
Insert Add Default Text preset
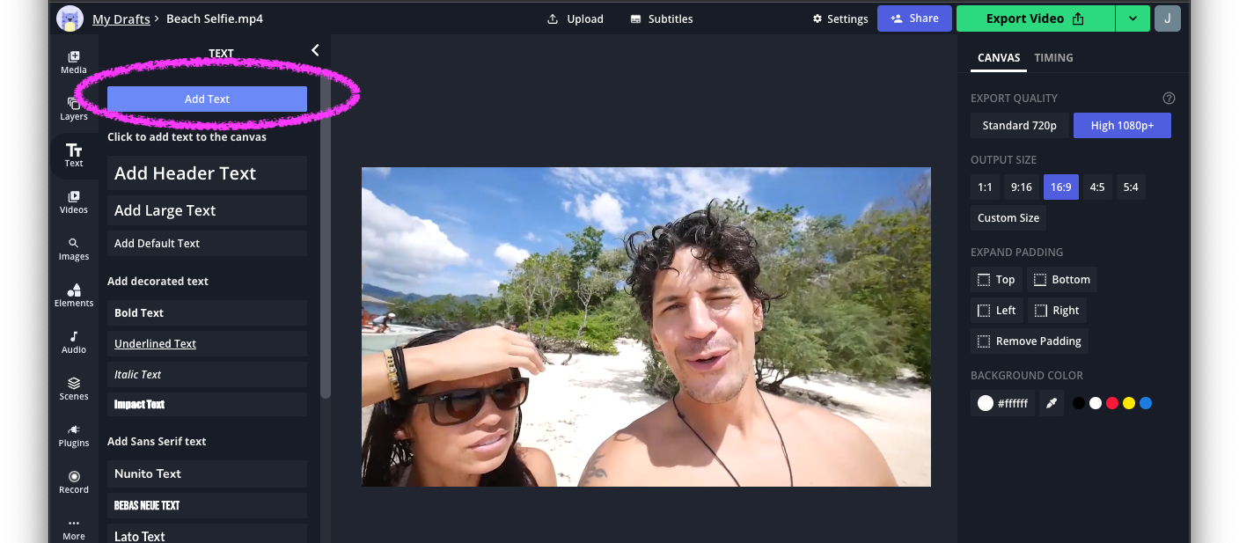pyautogui.click(x=207, y=244)
